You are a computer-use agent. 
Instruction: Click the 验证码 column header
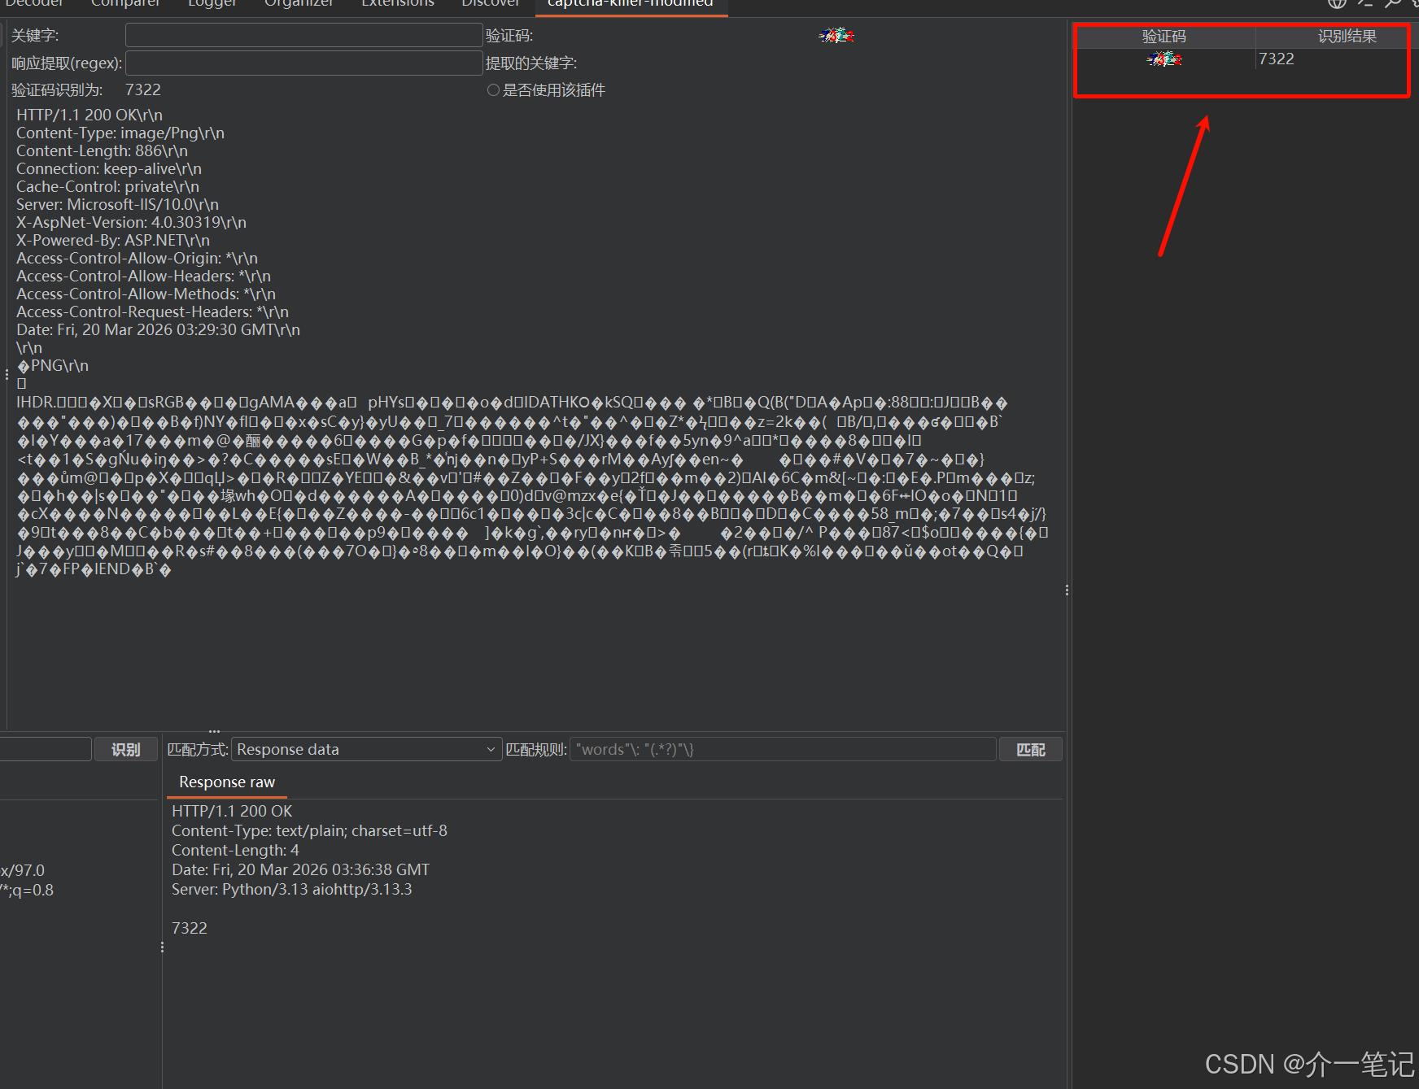[x=1164, y=37]
